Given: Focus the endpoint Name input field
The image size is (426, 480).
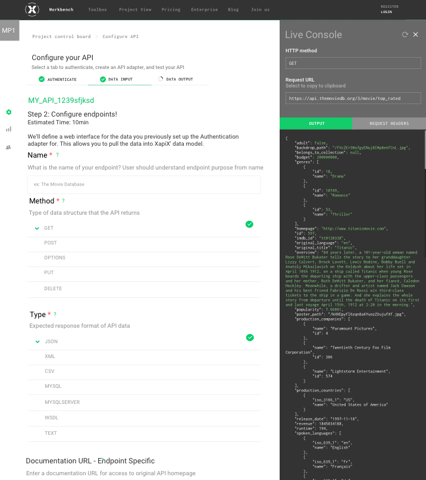Looking at the screenshot, I should click(144, 184).
